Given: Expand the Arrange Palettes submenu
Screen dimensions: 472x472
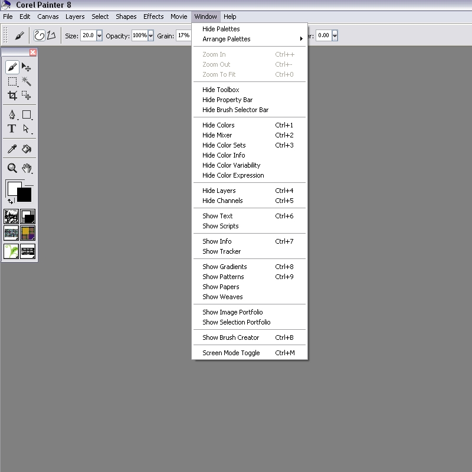Looking at the screenshot, I should (x=249, y=39).
